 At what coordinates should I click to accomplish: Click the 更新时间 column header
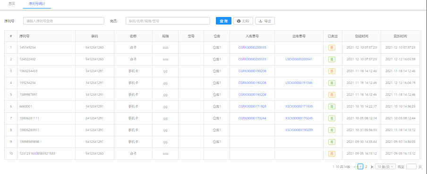pos(401,36)
